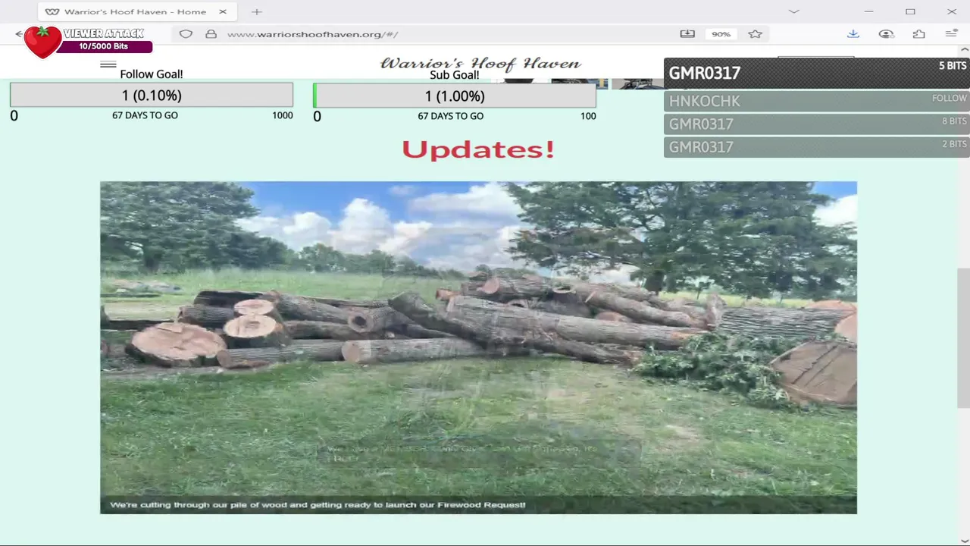The width and height of the screenshot is (970, 546).
Task: Open the Firefox application menu
Action: 951,34
